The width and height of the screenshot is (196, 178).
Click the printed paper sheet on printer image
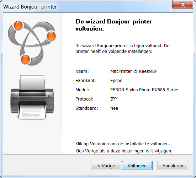[32, 112]
